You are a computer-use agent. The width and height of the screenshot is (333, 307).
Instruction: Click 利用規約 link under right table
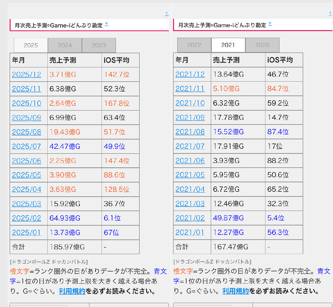tap(235, 291)
